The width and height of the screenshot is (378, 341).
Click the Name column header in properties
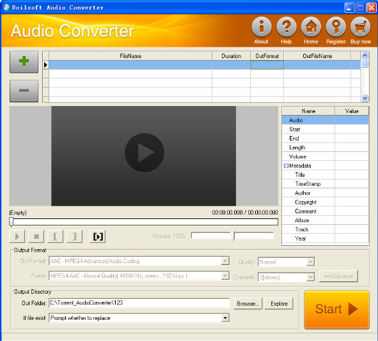[x=308, y=111]
